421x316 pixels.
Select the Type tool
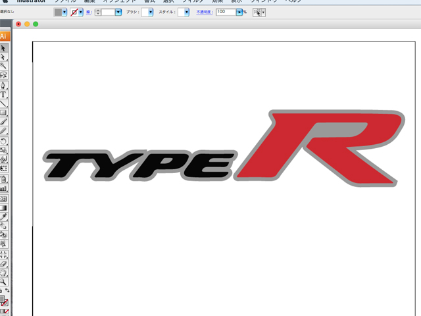click(3, 94)
